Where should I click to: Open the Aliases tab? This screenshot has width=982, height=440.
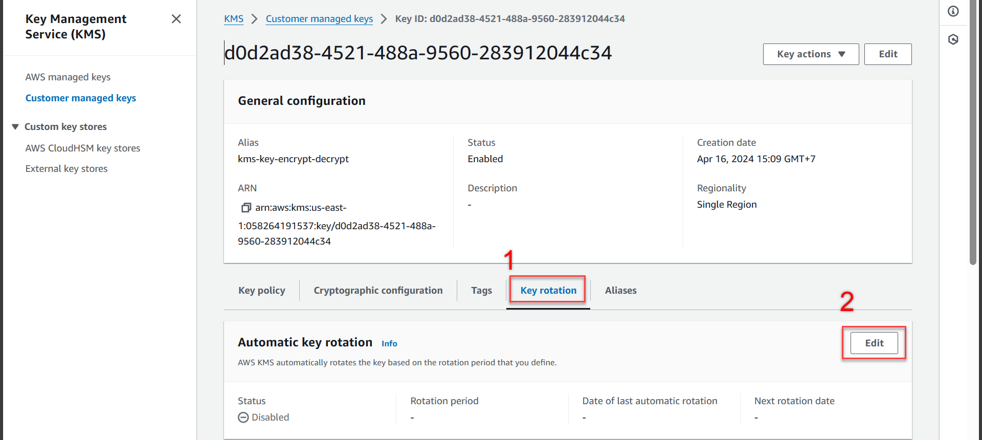[x=620, y=291]
